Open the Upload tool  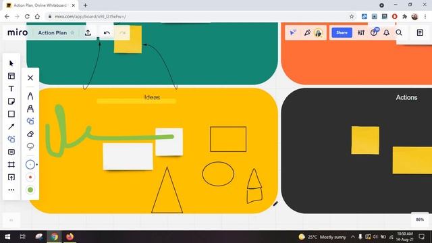11,177
